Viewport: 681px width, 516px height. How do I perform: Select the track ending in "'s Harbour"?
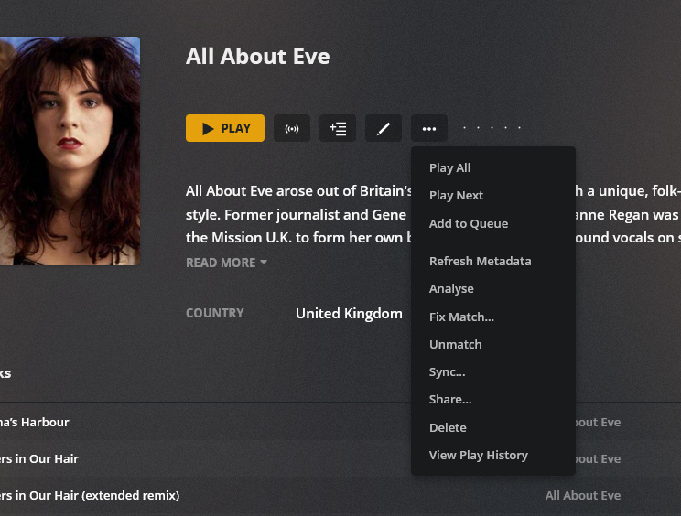pyautogui.click(x=34, y=423)
